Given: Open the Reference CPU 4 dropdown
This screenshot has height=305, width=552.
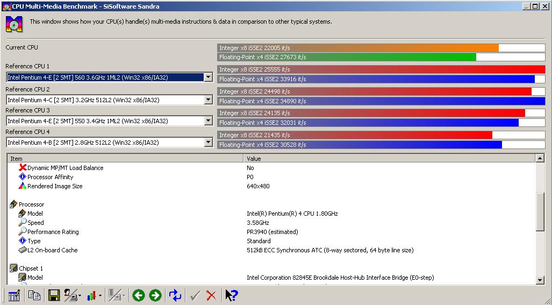Looking at the screenshot, I should pyautogui.click(x=209, y=143).
